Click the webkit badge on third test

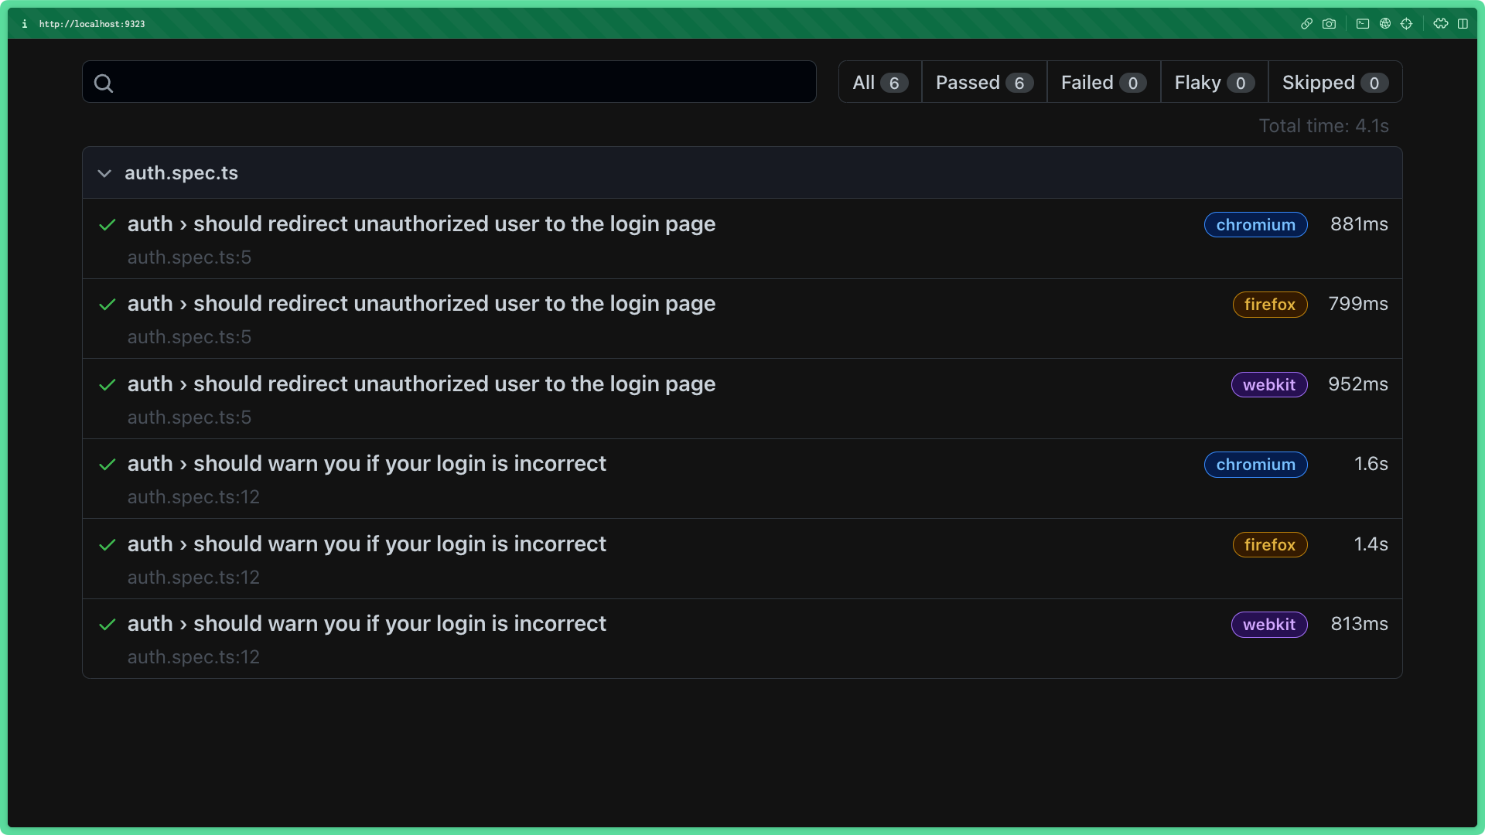pos(1268,384)
